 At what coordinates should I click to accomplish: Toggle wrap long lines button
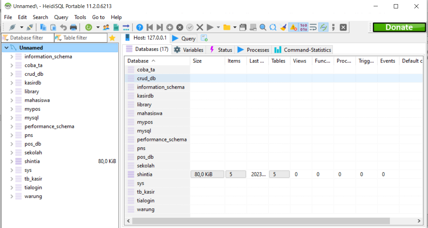point(313,27)
